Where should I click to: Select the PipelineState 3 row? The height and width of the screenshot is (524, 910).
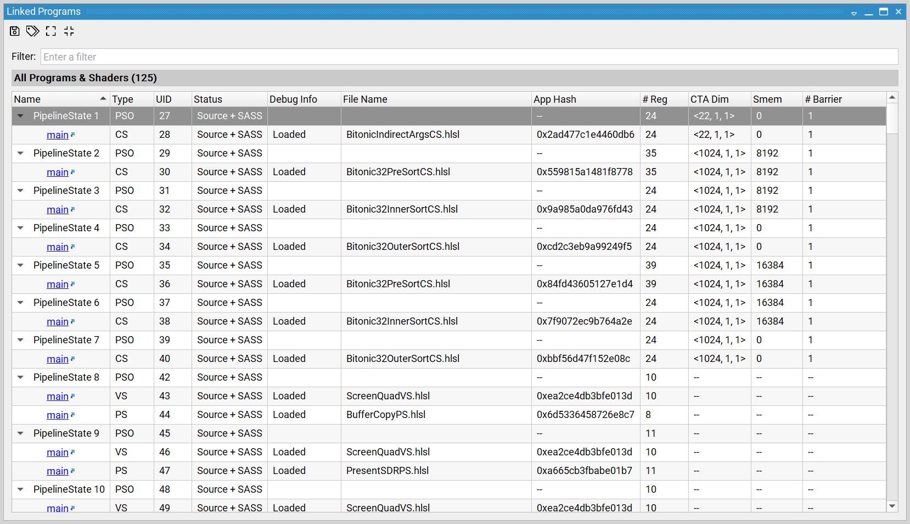[x=66, y=191]
